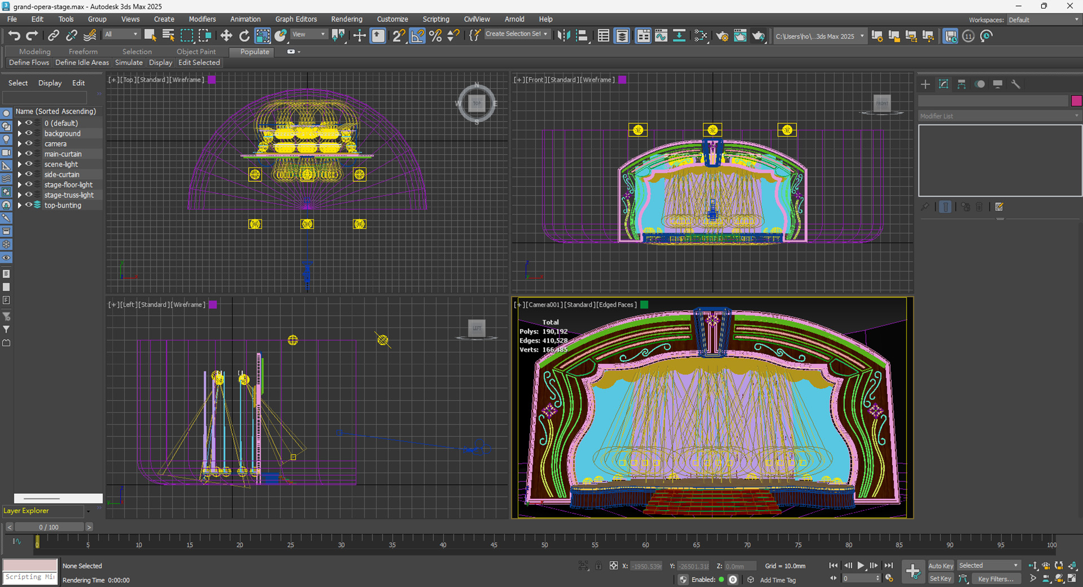The width and height of the screenshot is (1083, 587).
Task: Click the object wirecolor swatch
Action: click(x=1077, y=100)
